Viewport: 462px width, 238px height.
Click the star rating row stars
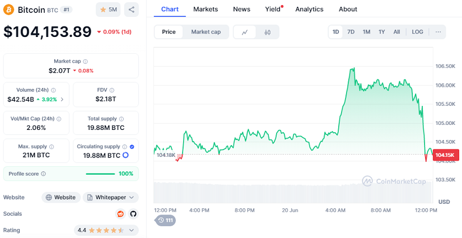click(x=106, y=230)
